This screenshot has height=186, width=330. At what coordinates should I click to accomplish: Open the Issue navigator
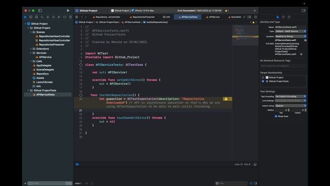tap(48, 17)
